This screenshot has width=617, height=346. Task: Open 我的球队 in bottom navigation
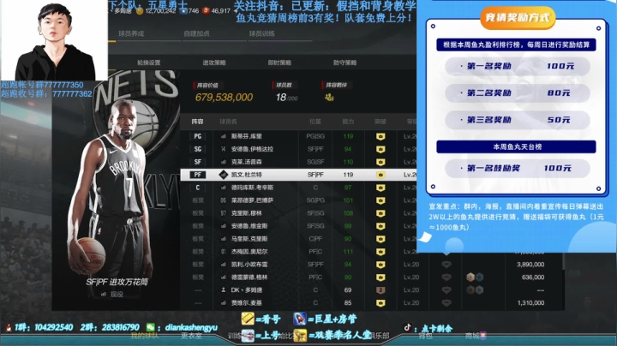(145, 336)
